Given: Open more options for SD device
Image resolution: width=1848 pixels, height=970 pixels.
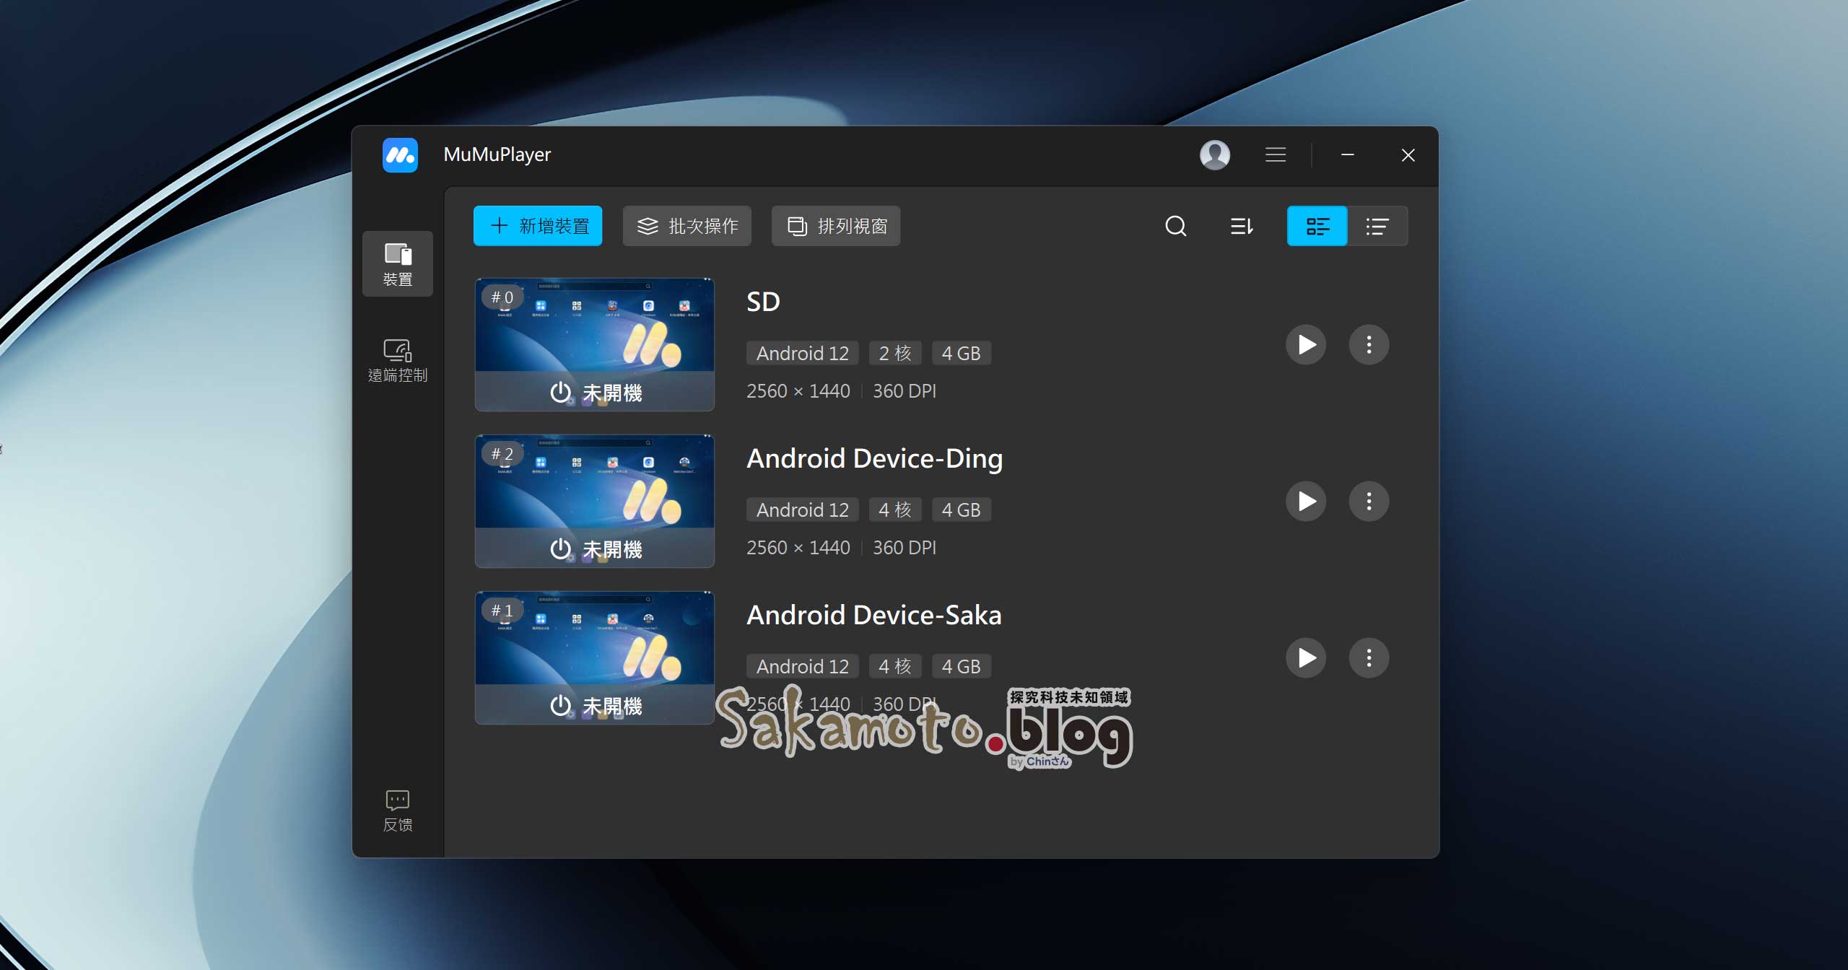Looking at the screenshot, I should [1369, 344].
